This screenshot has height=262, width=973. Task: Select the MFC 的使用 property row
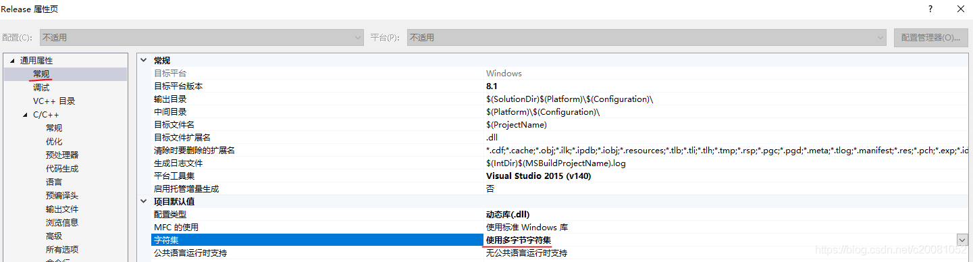(x=560, y=227)
